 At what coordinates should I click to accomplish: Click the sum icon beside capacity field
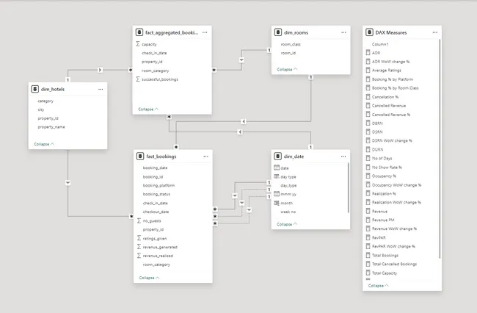click(138, 44)
